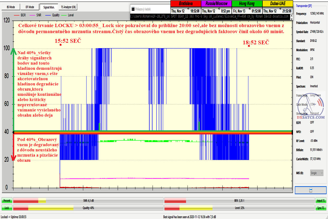Screen dimensions: 328x219
Task: Click the command prompt window icon
Action: point(133,9)
